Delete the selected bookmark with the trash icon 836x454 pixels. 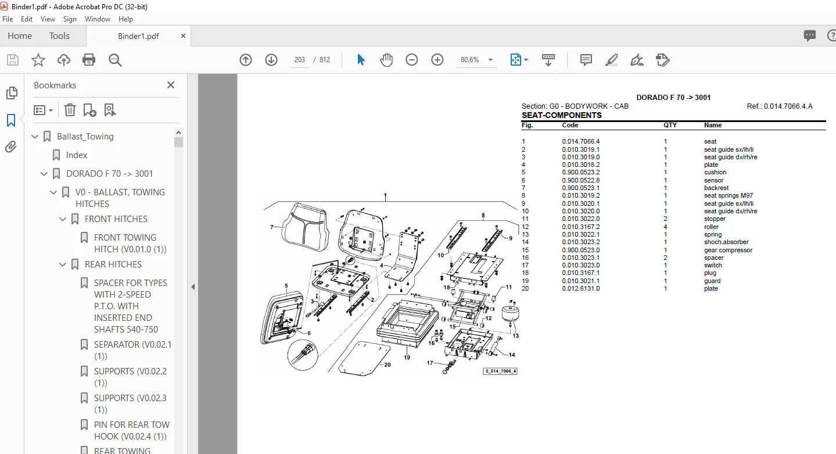(70, 110)
